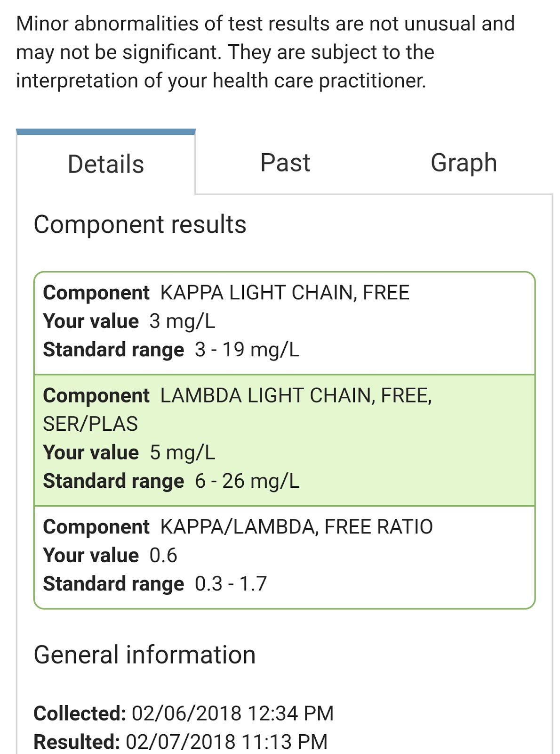The height and width of the screenshot is (754, 560).
Task: Click the blue bar above Details tab
Action: [x=106, y=132]
